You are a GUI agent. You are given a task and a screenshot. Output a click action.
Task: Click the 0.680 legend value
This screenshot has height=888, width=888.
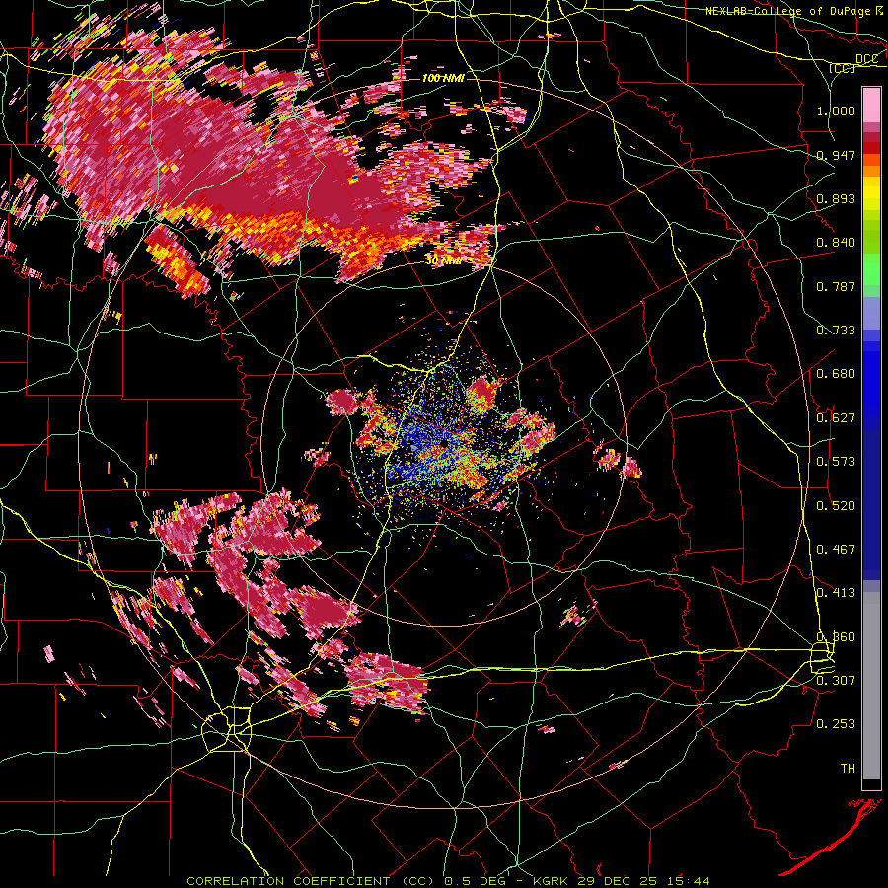click(x=836, y=374)
